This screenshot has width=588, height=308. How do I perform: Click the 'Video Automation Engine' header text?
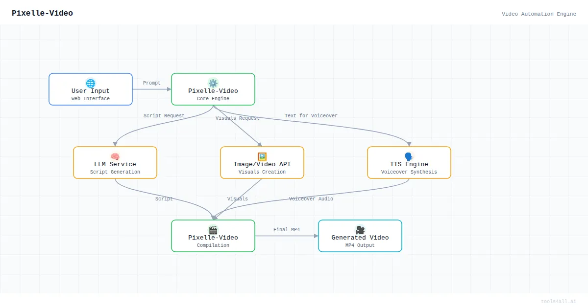pyautogui.click(x=539, y=14)
